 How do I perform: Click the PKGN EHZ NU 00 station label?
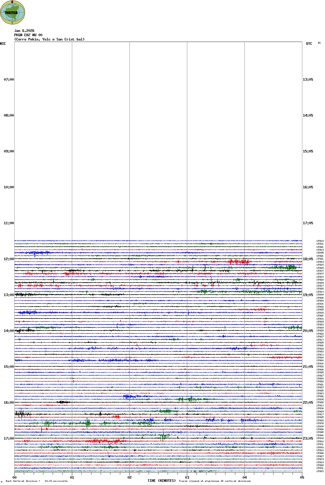pos(28,35)
